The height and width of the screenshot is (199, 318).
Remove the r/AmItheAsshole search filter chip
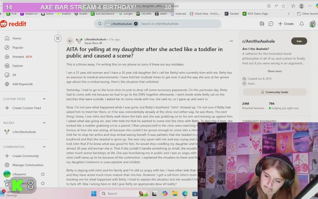pos(136,24)
